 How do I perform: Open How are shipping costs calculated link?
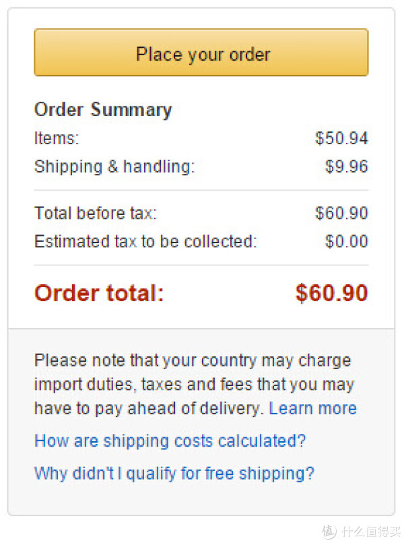click(x=170, y=441)
